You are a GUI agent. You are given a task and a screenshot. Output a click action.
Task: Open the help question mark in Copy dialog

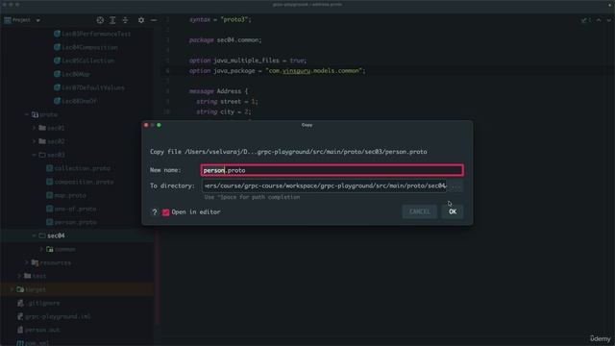point(155,212)
